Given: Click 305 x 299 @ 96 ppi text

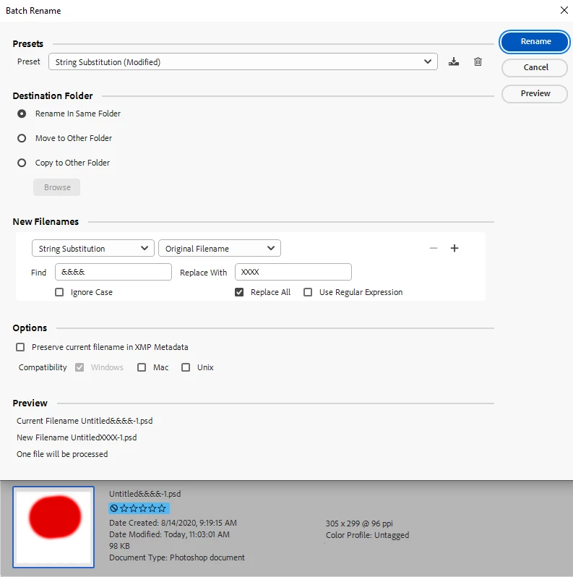Looking at the screenshot, I should click(359, 523).
